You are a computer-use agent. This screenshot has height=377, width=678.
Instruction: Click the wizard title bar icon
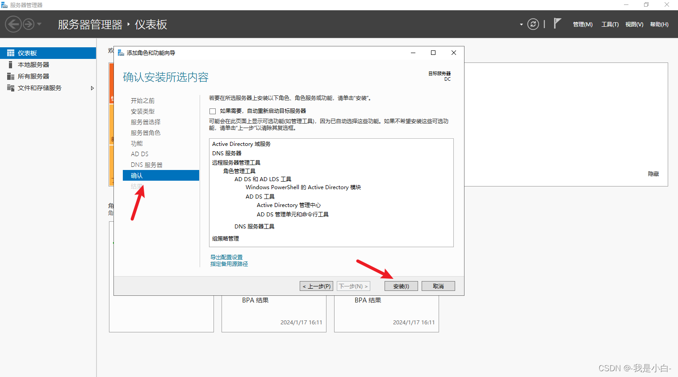(x=121, y=53)
